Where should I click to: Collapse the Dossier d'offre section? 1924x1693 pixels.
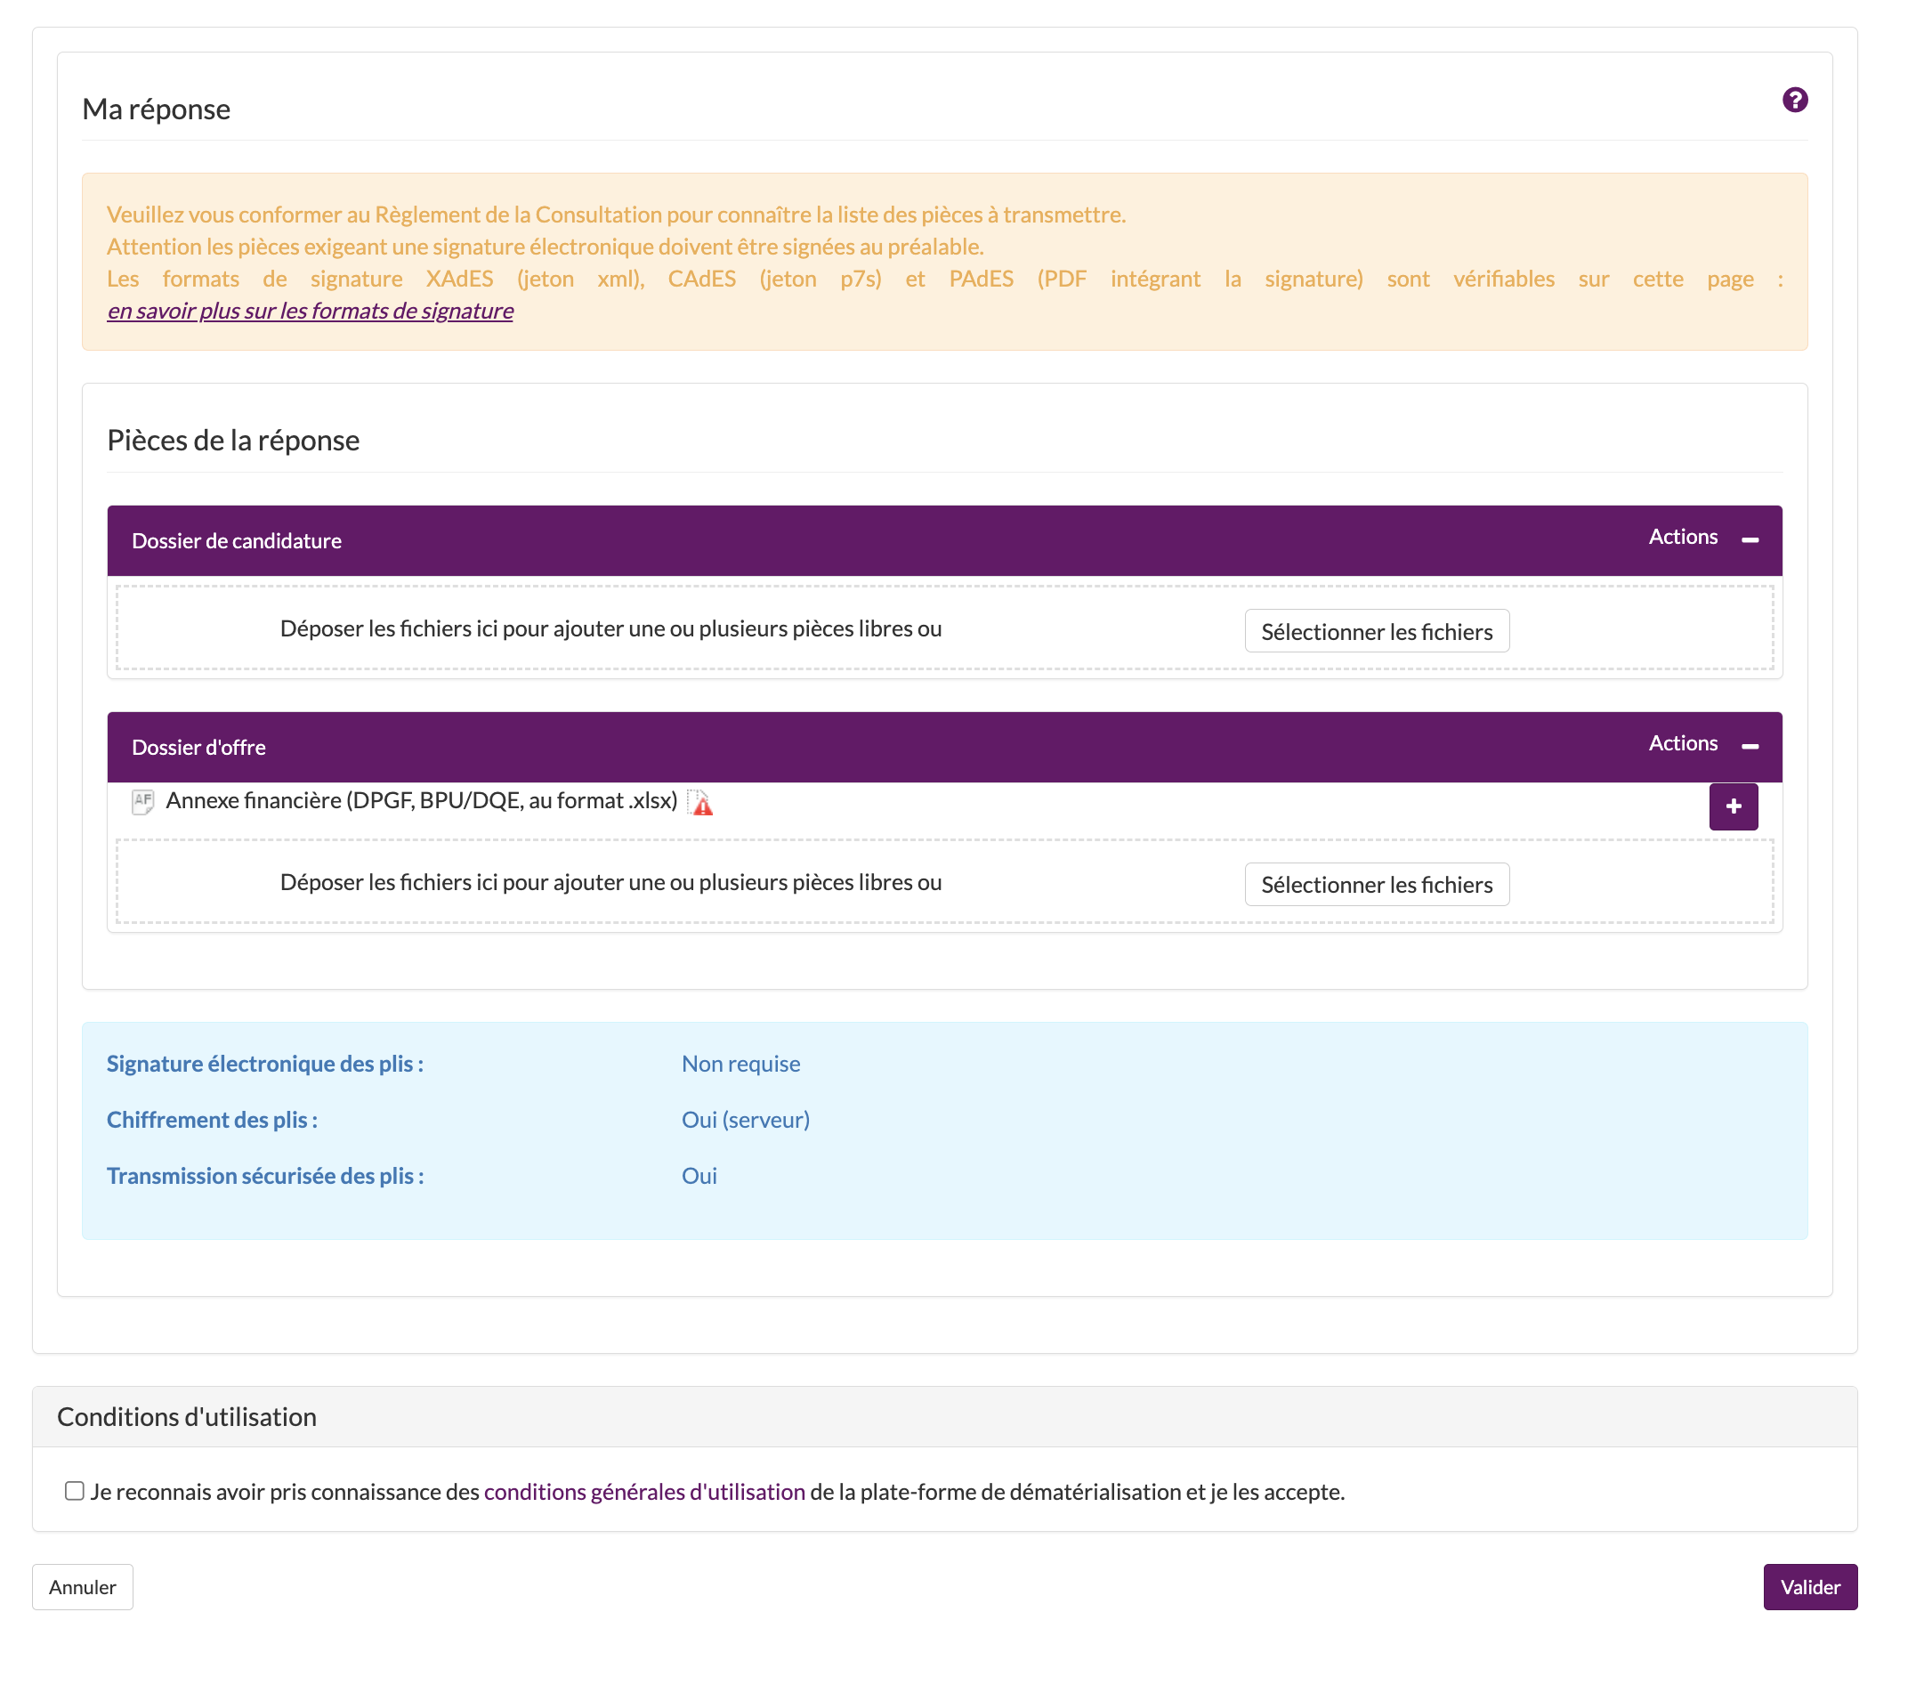pos(1749,746)
